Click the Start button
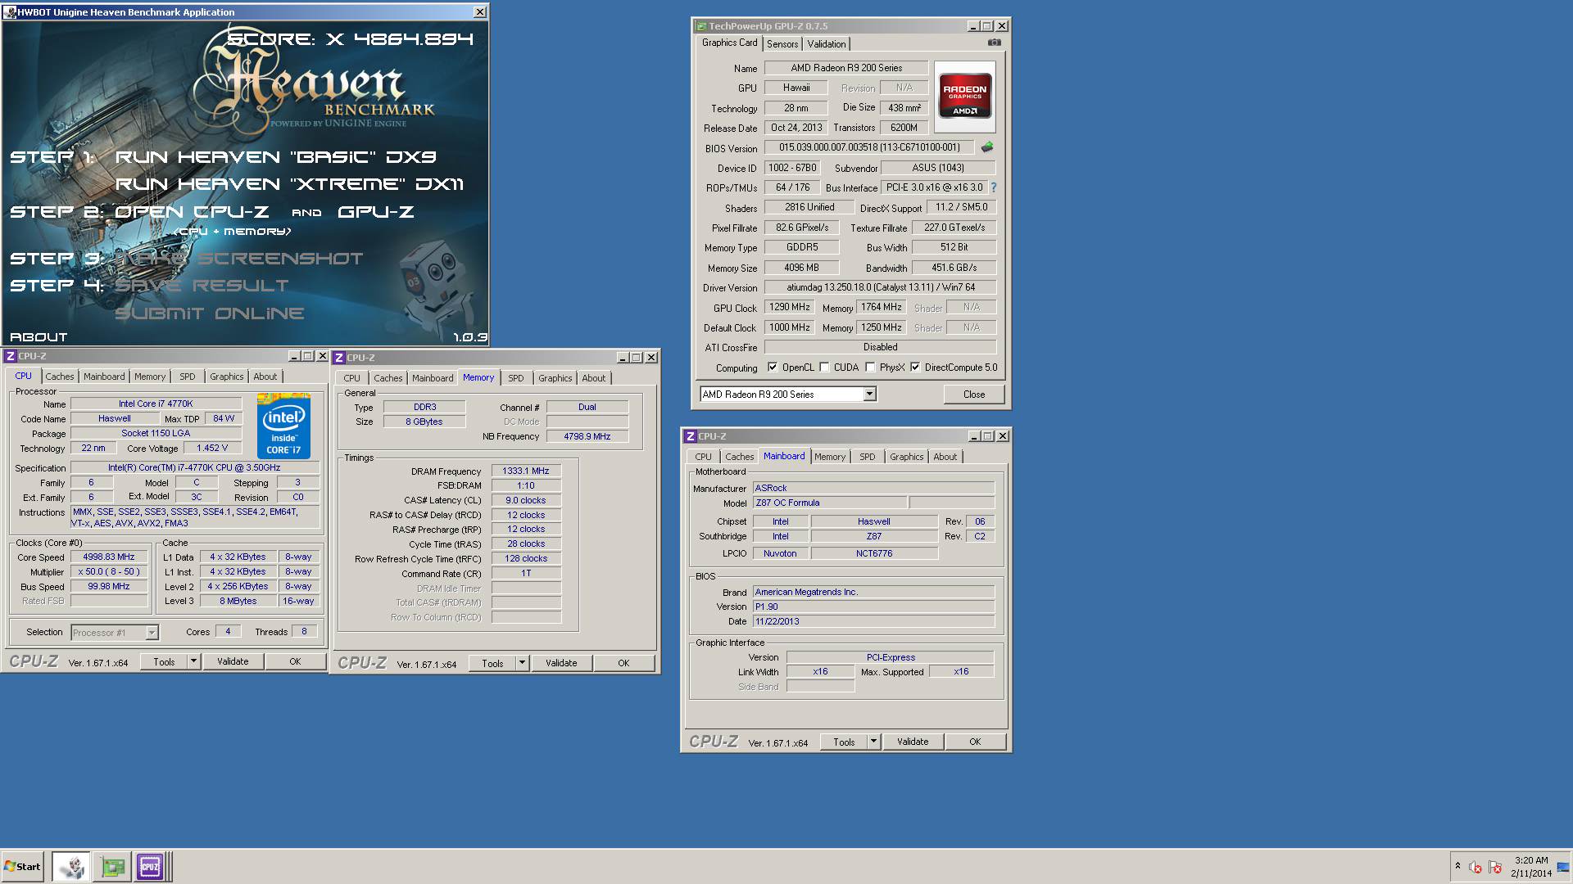This screenshot has width=1573, height=884. [22, 866]
